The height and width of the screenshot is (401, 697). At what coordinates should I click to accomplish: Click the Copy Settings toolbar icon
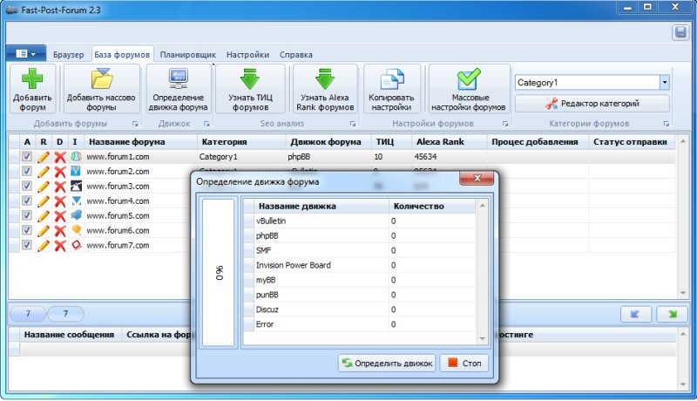[x=390, y=79]
